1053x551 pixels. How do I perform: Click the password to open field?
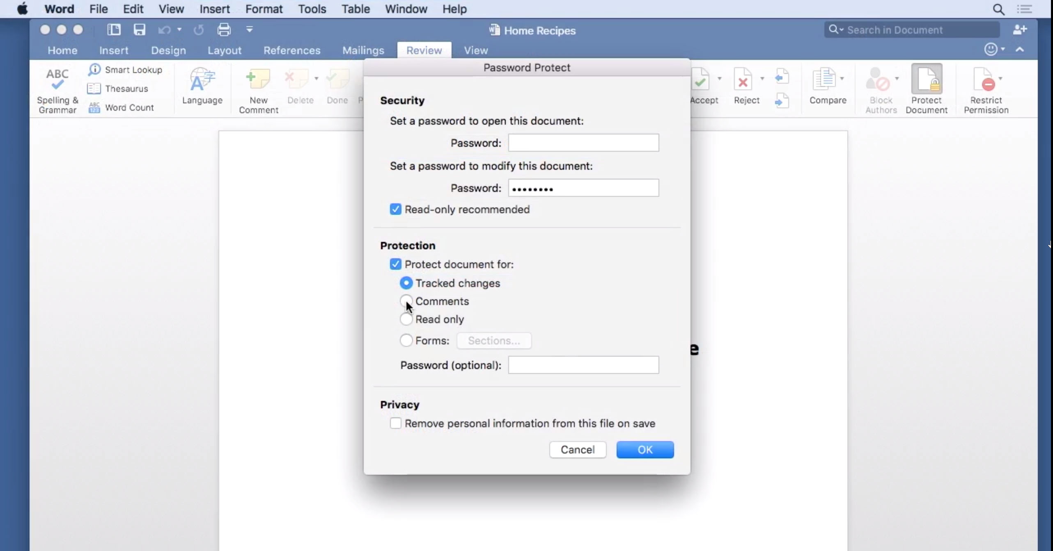click(x=583, y=143)
